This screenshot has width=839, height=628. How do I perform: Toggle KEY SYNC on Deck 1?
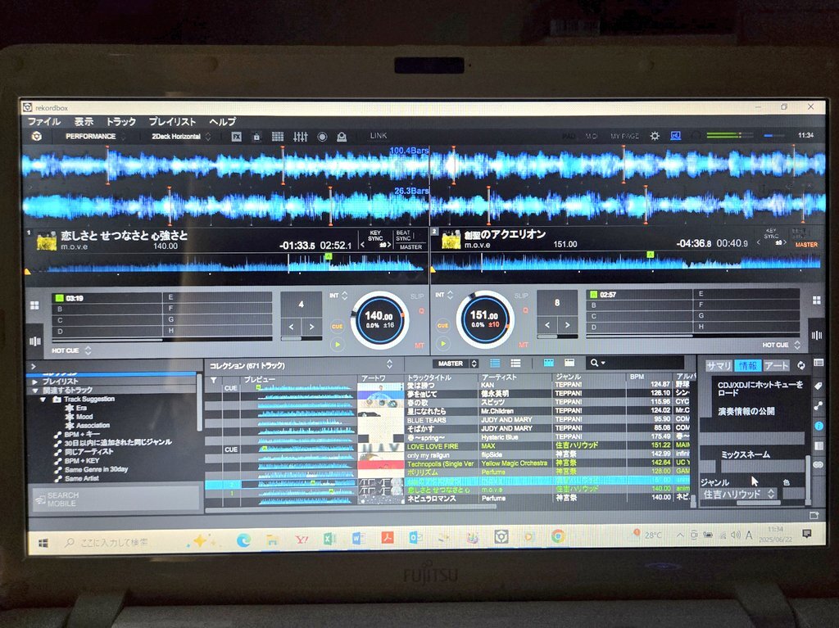pos(375,236)
